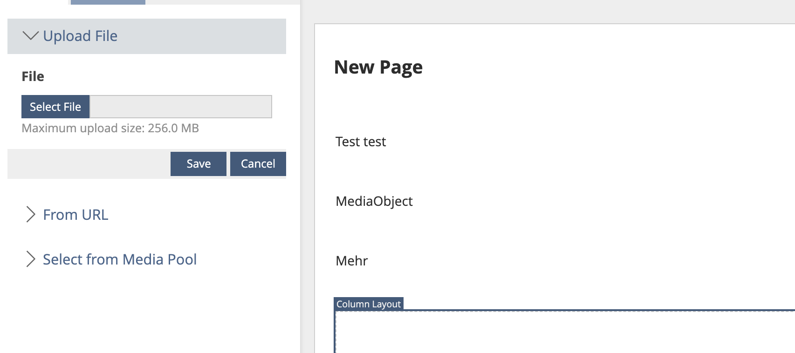This screenshot has width=795, height=353.
Task: Open the From URL section label
Action: coord(75,215)
